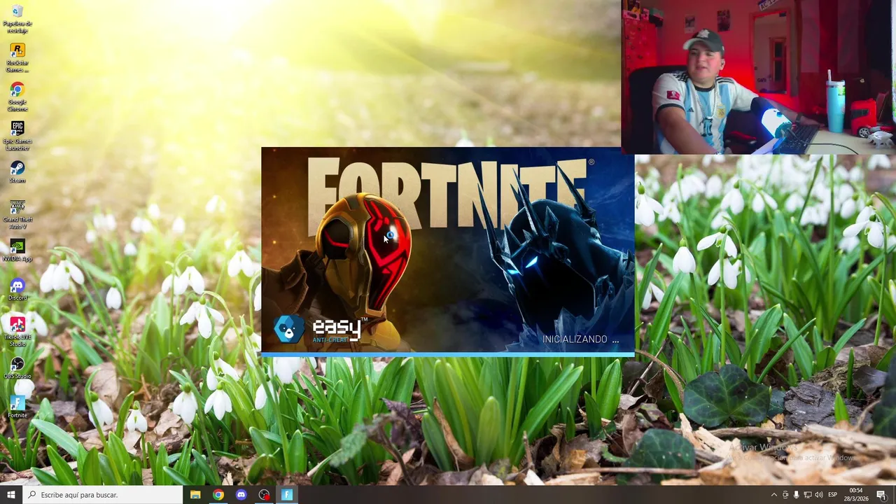
Task: Open the taskbar clock and date
Action: point(856,495)
